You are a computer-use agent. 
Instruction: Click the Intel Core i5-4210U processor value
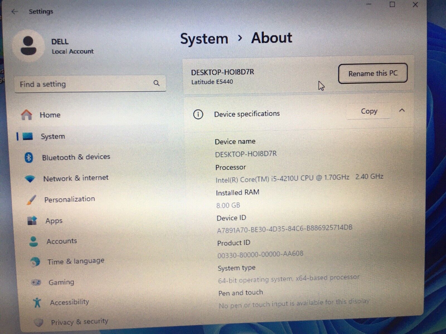coord(299,178)
